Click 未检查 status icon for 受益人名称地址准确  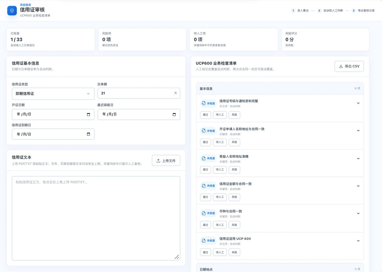pos(204,158)
